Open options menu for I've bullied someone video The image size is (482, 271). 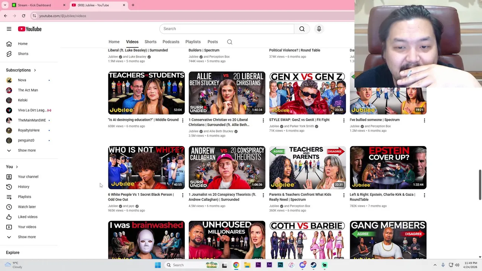(424, 120)
